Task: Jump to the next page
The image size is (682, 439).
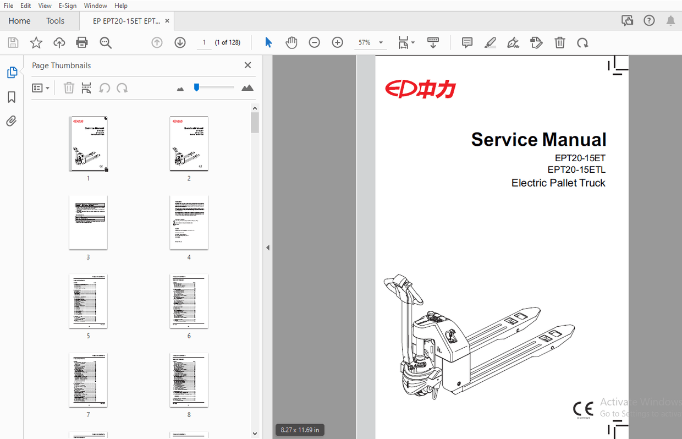Action: (180, 42)
